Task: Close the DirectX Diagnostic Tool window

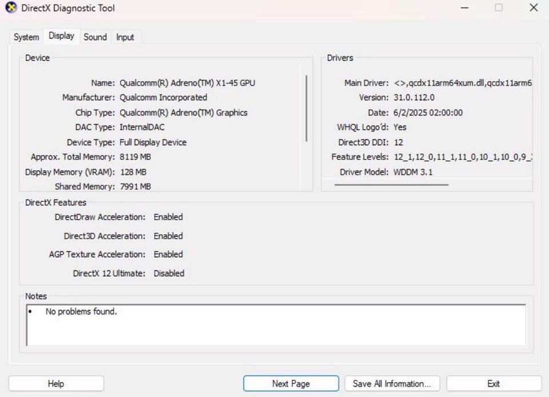Action: coord(533,7)
